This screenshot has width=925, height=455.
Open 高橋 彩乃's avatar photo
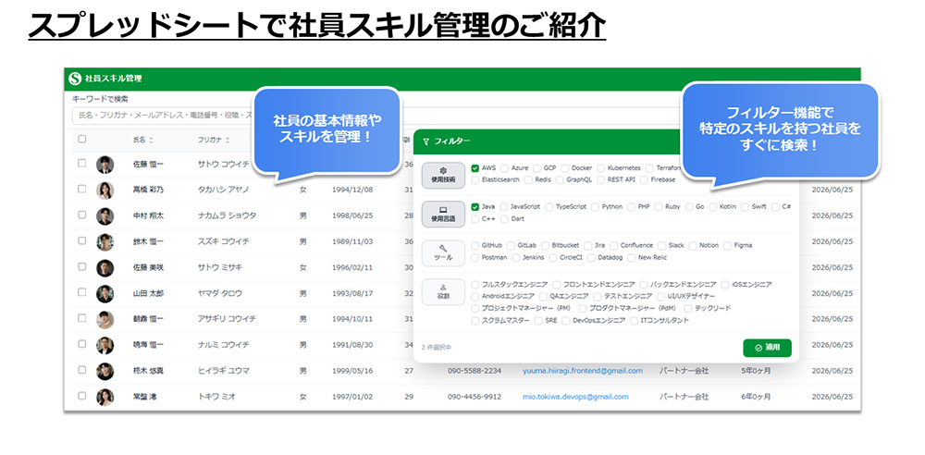(x=105, y=190)
